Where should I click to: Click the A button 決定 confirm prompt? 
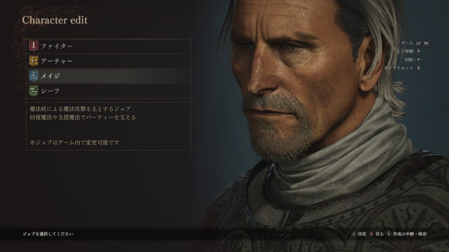[359, 234]
